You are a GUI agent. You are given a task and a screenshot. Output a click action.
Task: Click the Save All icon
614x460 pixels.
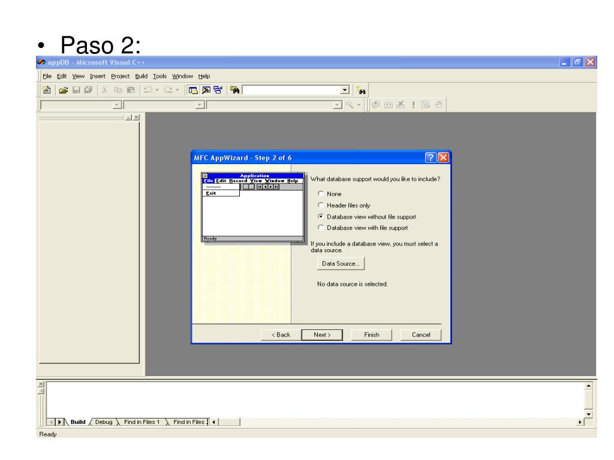pos(89,90)
